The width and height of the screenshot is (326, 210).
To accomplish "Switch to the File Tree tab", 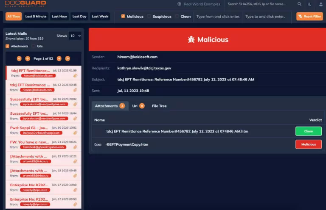I will [x=159, y=106].
